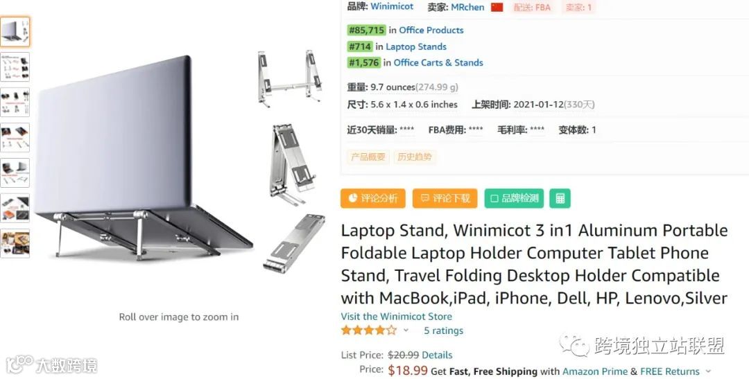Open the 产品概要 product summary tab

(368, 157)
